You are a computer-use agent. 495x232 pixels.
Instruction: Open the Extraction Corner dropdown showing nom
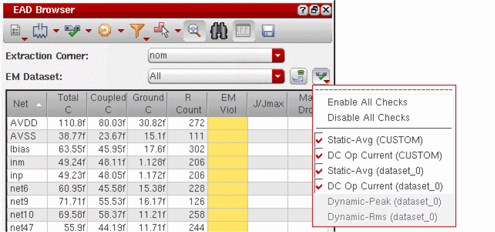point(216,56)
